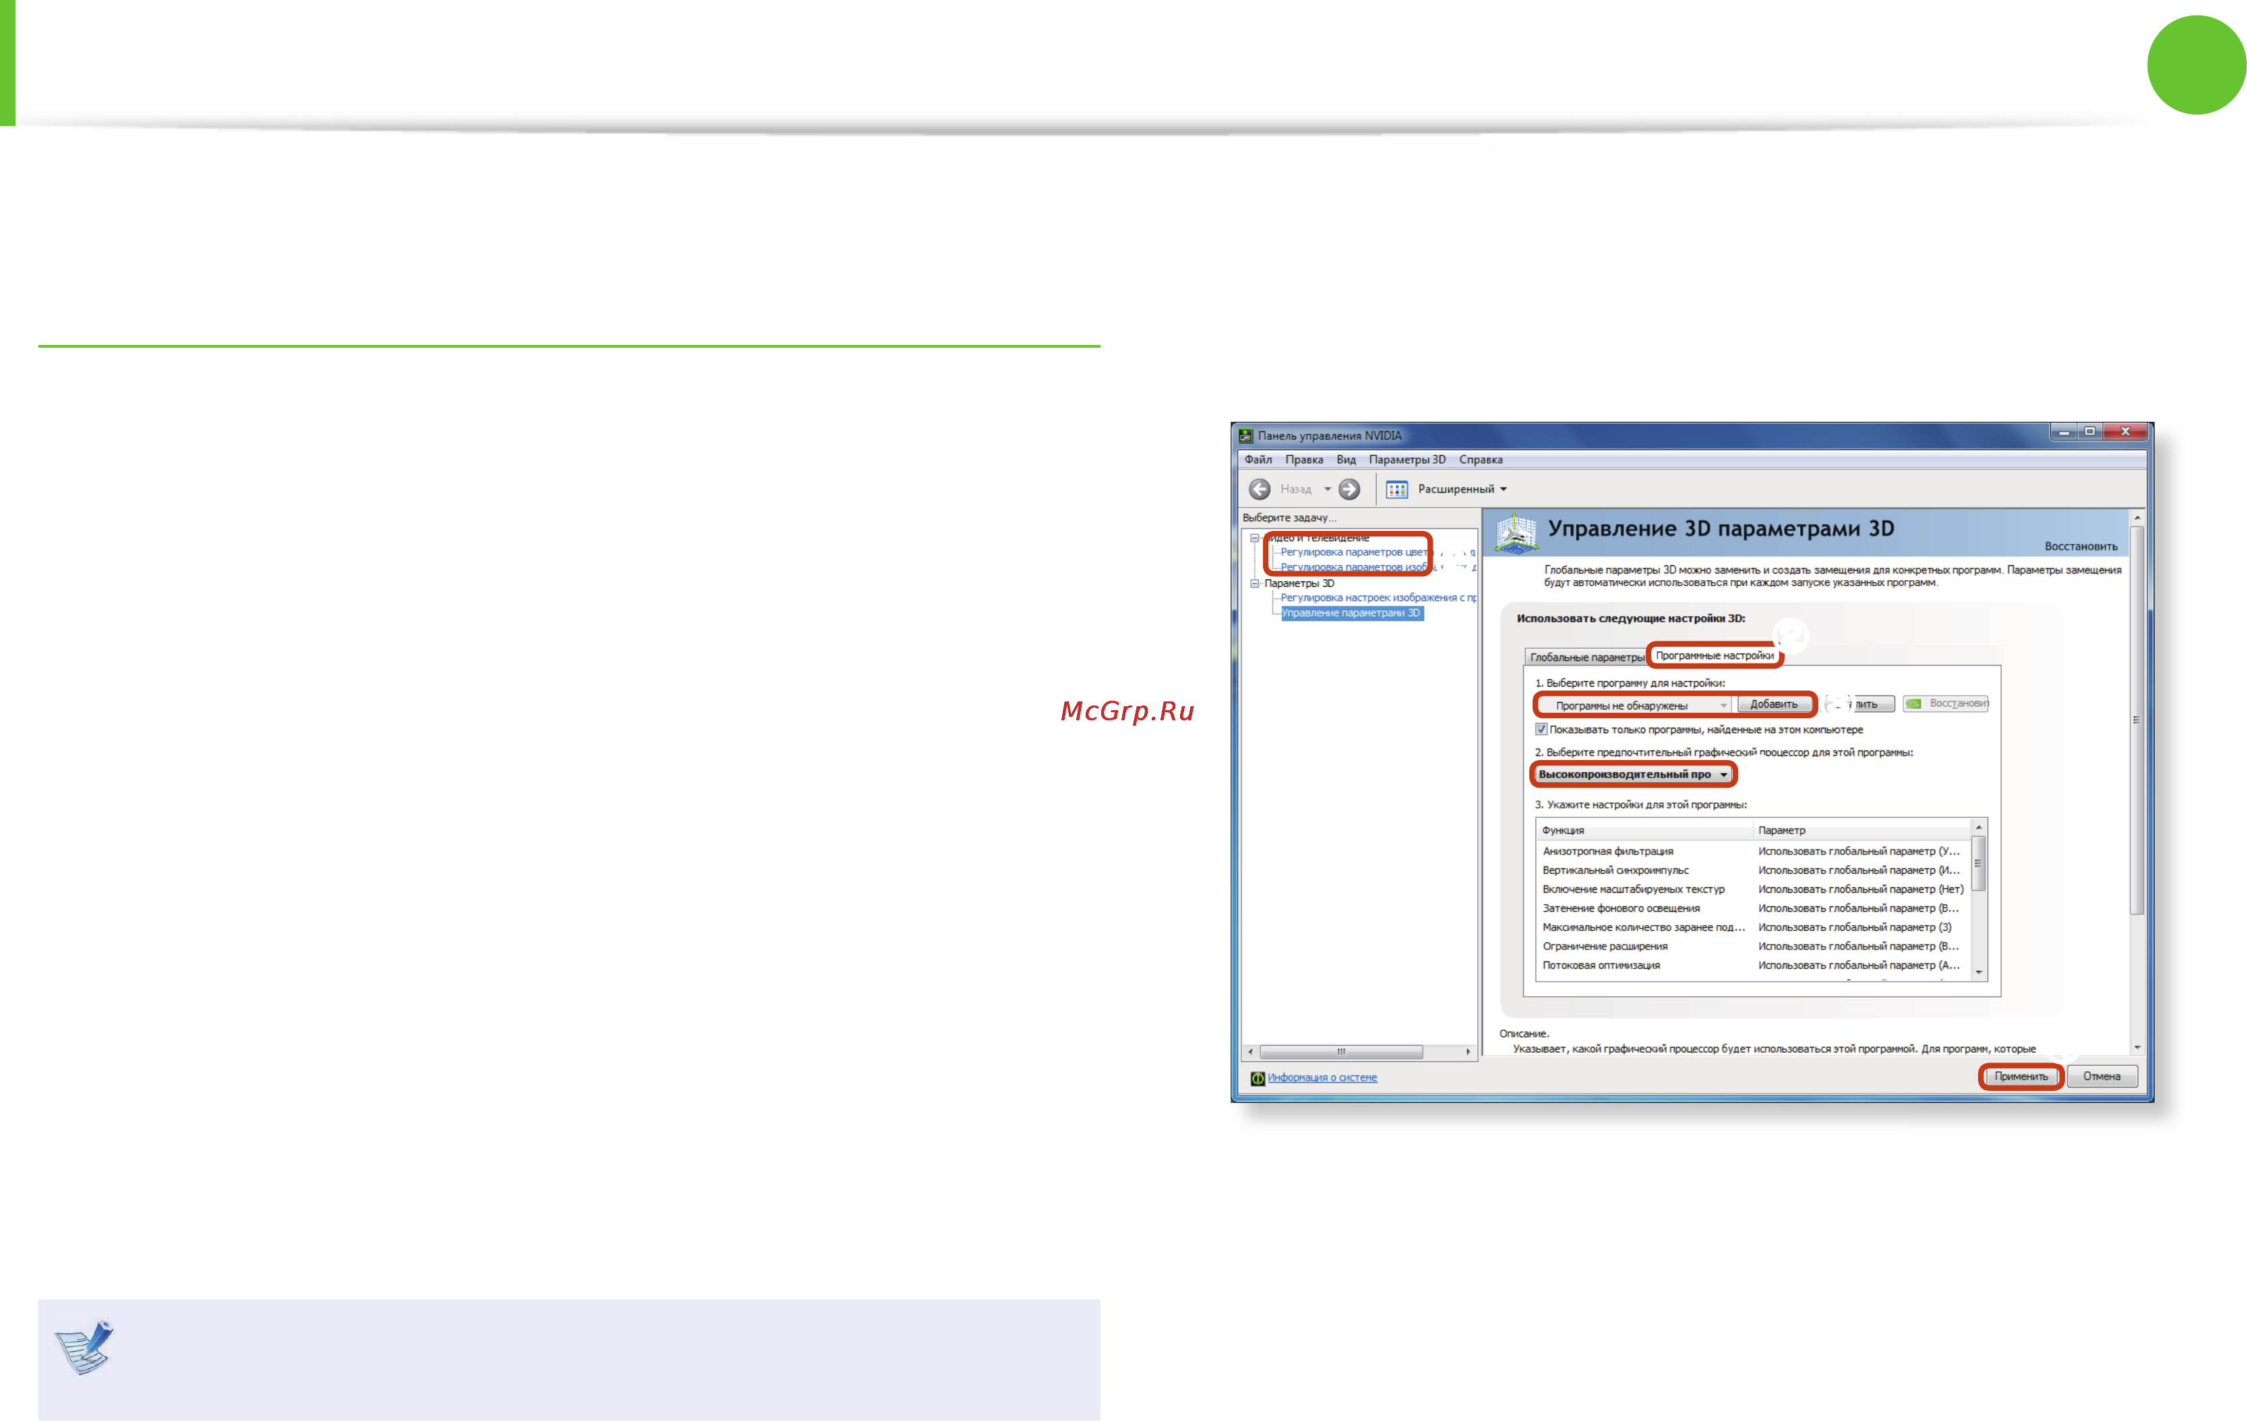Switch to the Глобальные параметры tab
This screenshot has height=1421, width=2247.
(1587, 657)
